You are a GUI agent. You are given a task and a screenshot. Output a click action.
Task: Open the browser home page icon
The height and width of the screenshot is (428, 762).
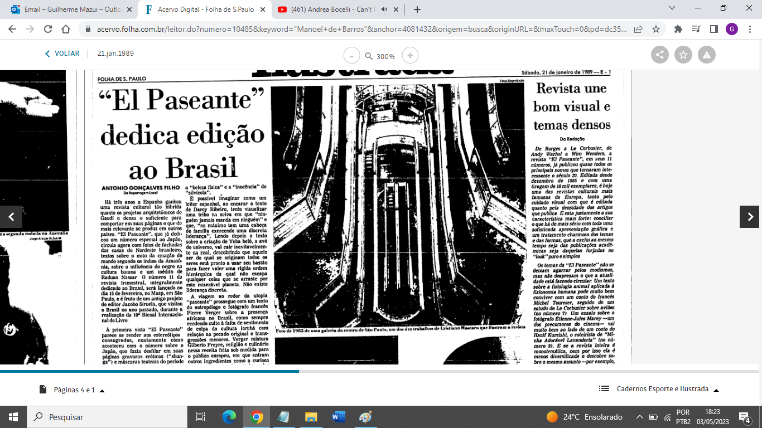pyautogui.click(x=66, y=29)
